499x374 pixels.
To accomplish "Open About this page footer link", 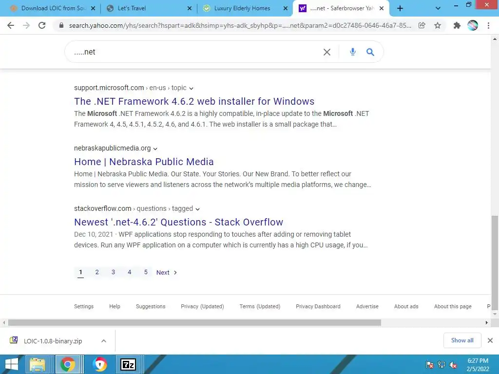I will coord(453,306).
